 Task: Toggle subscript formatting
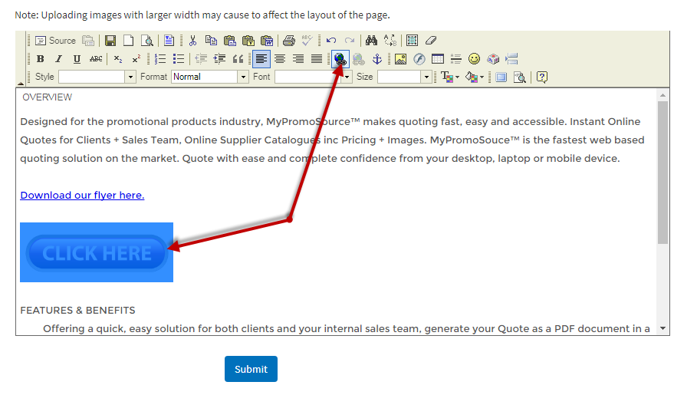[x=118, y=59]
